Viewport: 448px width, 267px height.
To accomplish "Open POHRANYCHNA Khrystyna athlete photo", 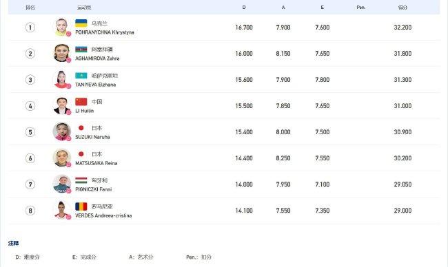I will click(62, 27).
